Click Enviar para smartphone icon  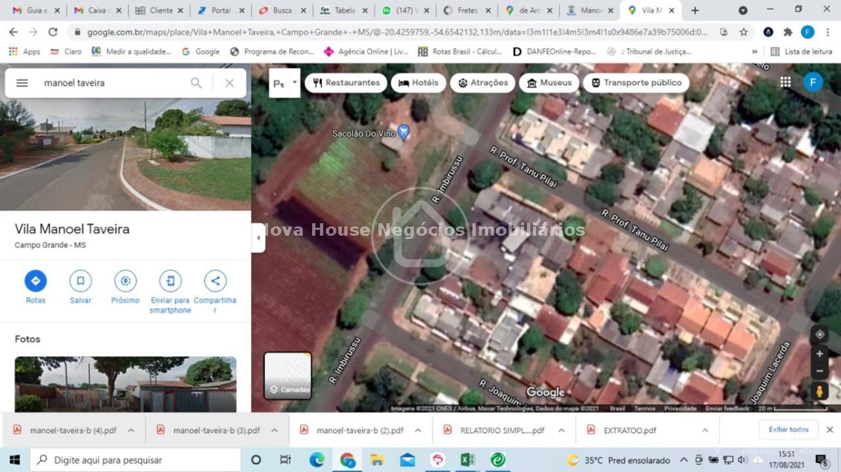(x=170, y=281)
